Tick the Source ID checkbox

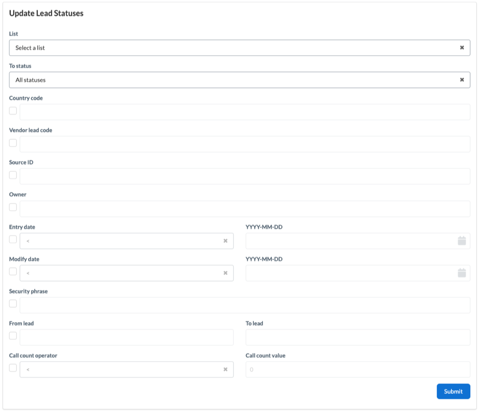pos(13,175)
